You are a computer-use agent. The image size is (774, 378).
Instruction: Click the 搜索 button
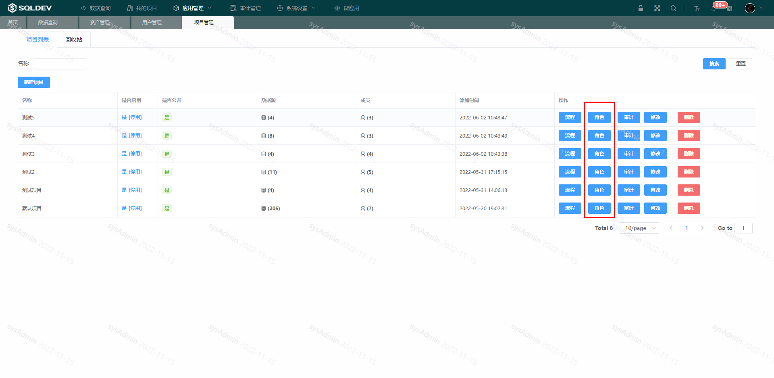pyautogui.click(x=714, y=64)
